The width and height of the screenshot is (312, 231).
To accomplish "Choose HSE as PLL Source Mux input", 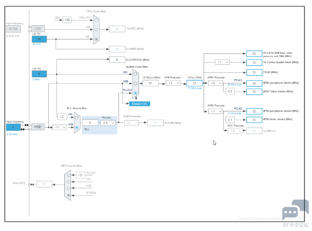I will click(x=76, y=128).
